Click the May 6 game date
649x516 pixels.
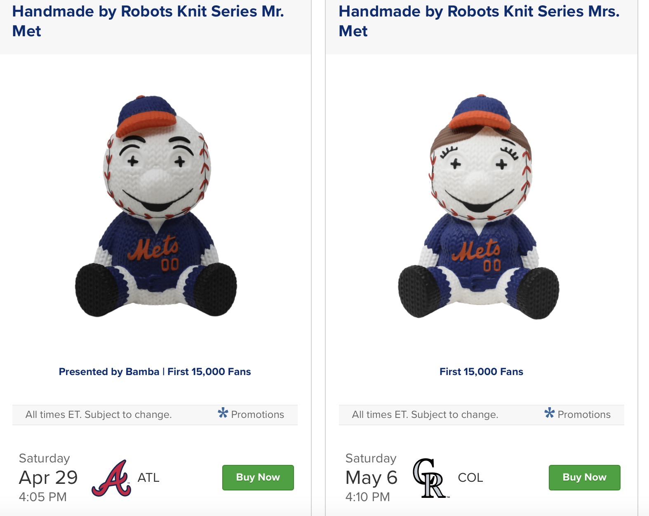pyautogui.click(x=371, y=478)
